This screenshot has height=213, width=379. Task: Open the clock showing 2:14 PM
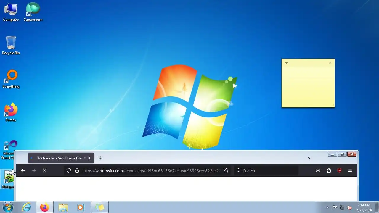click(364, 207)
